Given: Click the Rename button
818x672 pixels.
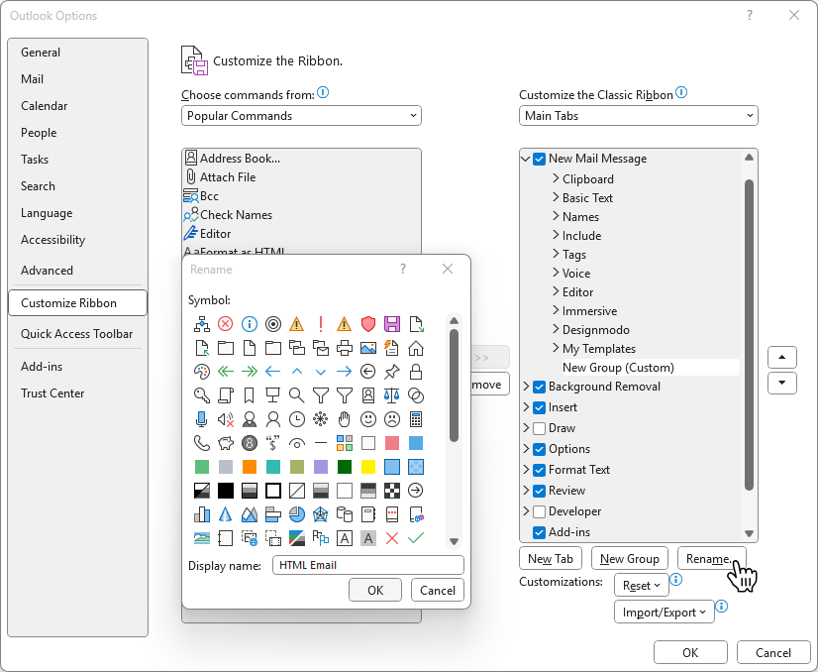Looking at the screenshot, I should [x=712, y=559].
